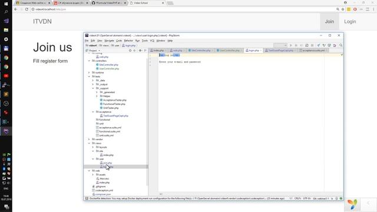Close the login.php editor tab

click(261, 51)
